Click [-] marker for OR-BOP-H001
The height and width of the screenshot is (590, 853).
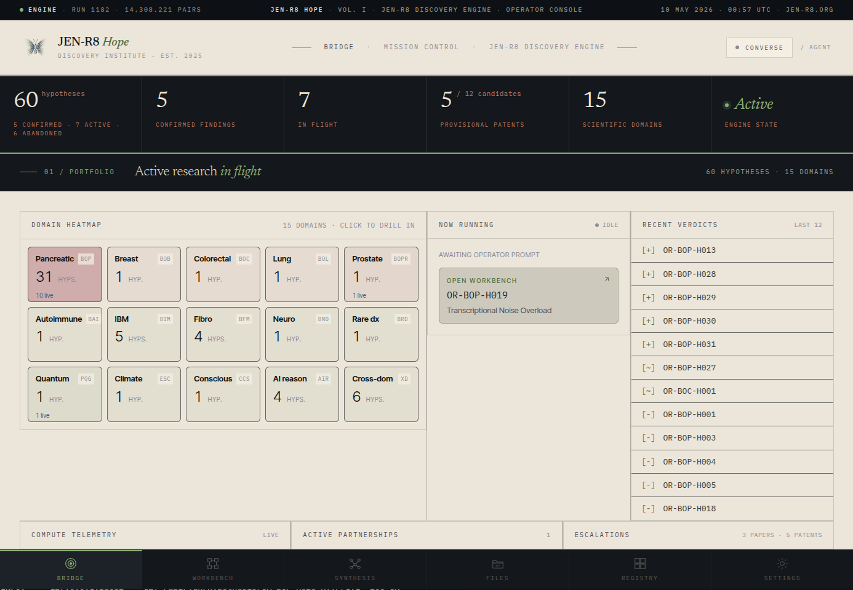click(x=648, y=415)
